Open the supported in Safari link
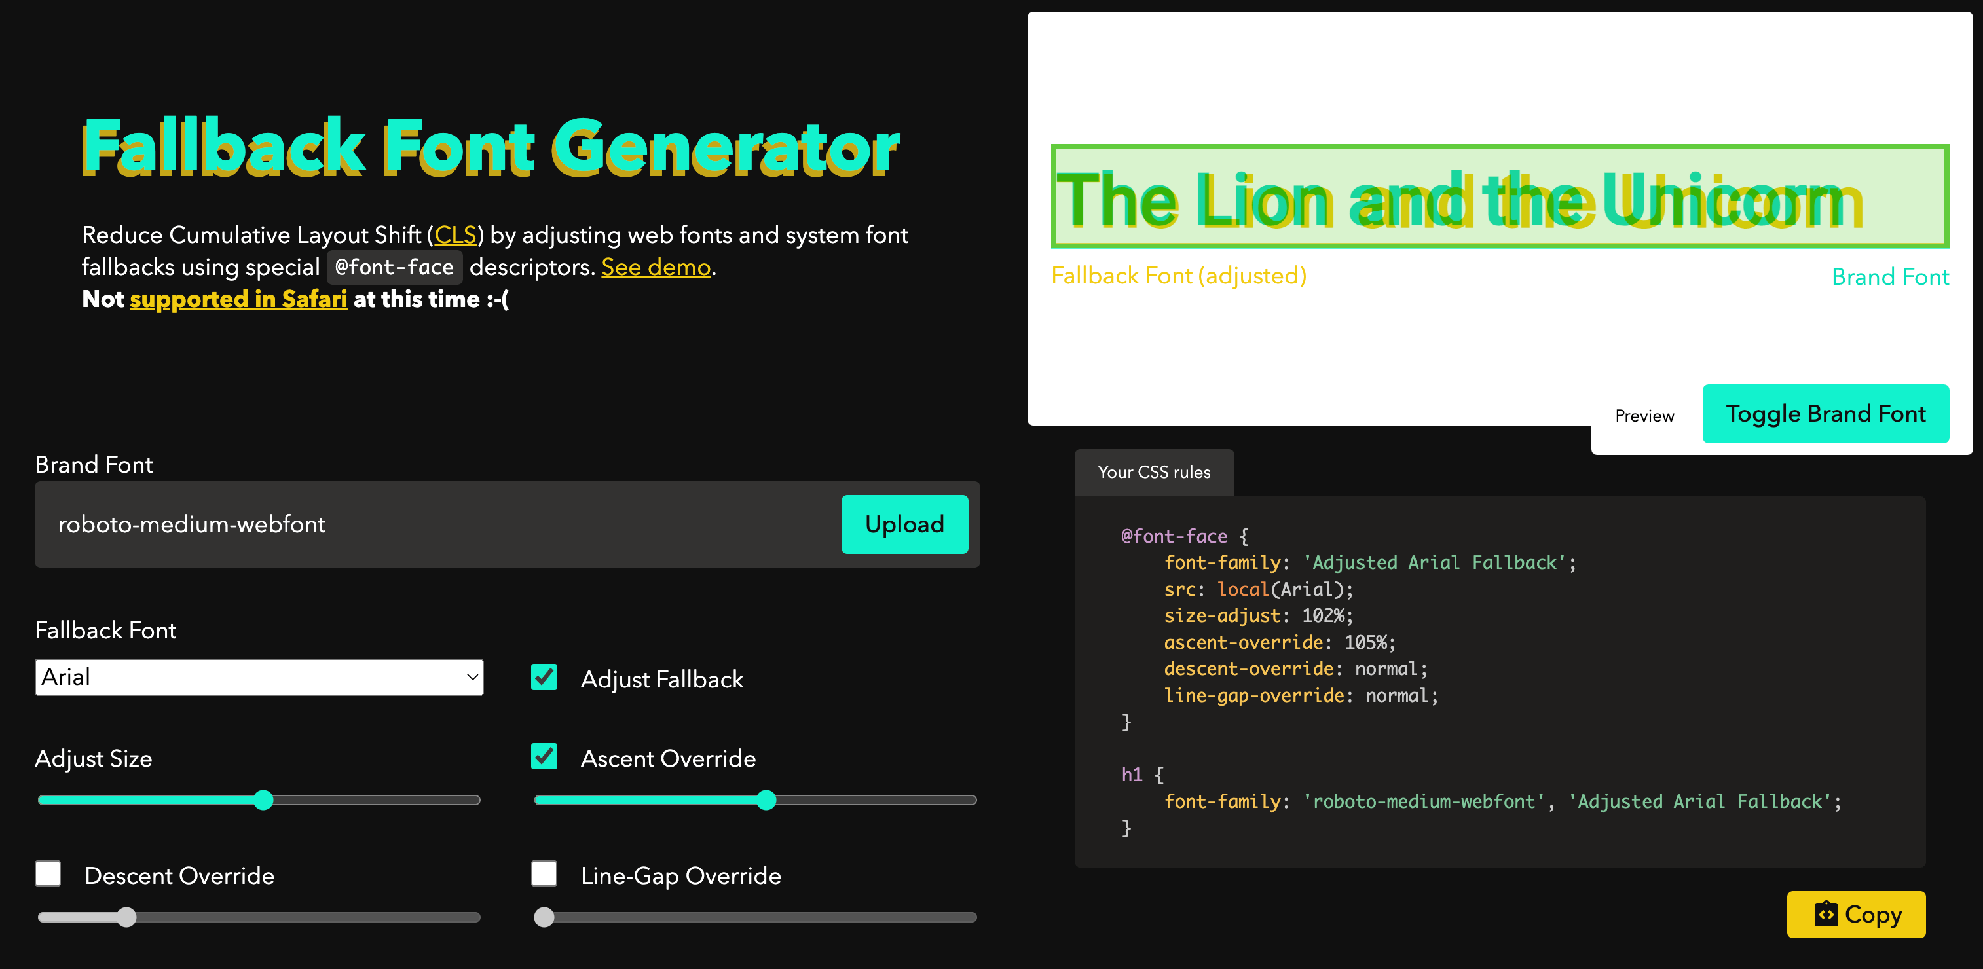This screenshot has width=1983, height=969. [x=237, y=299]
